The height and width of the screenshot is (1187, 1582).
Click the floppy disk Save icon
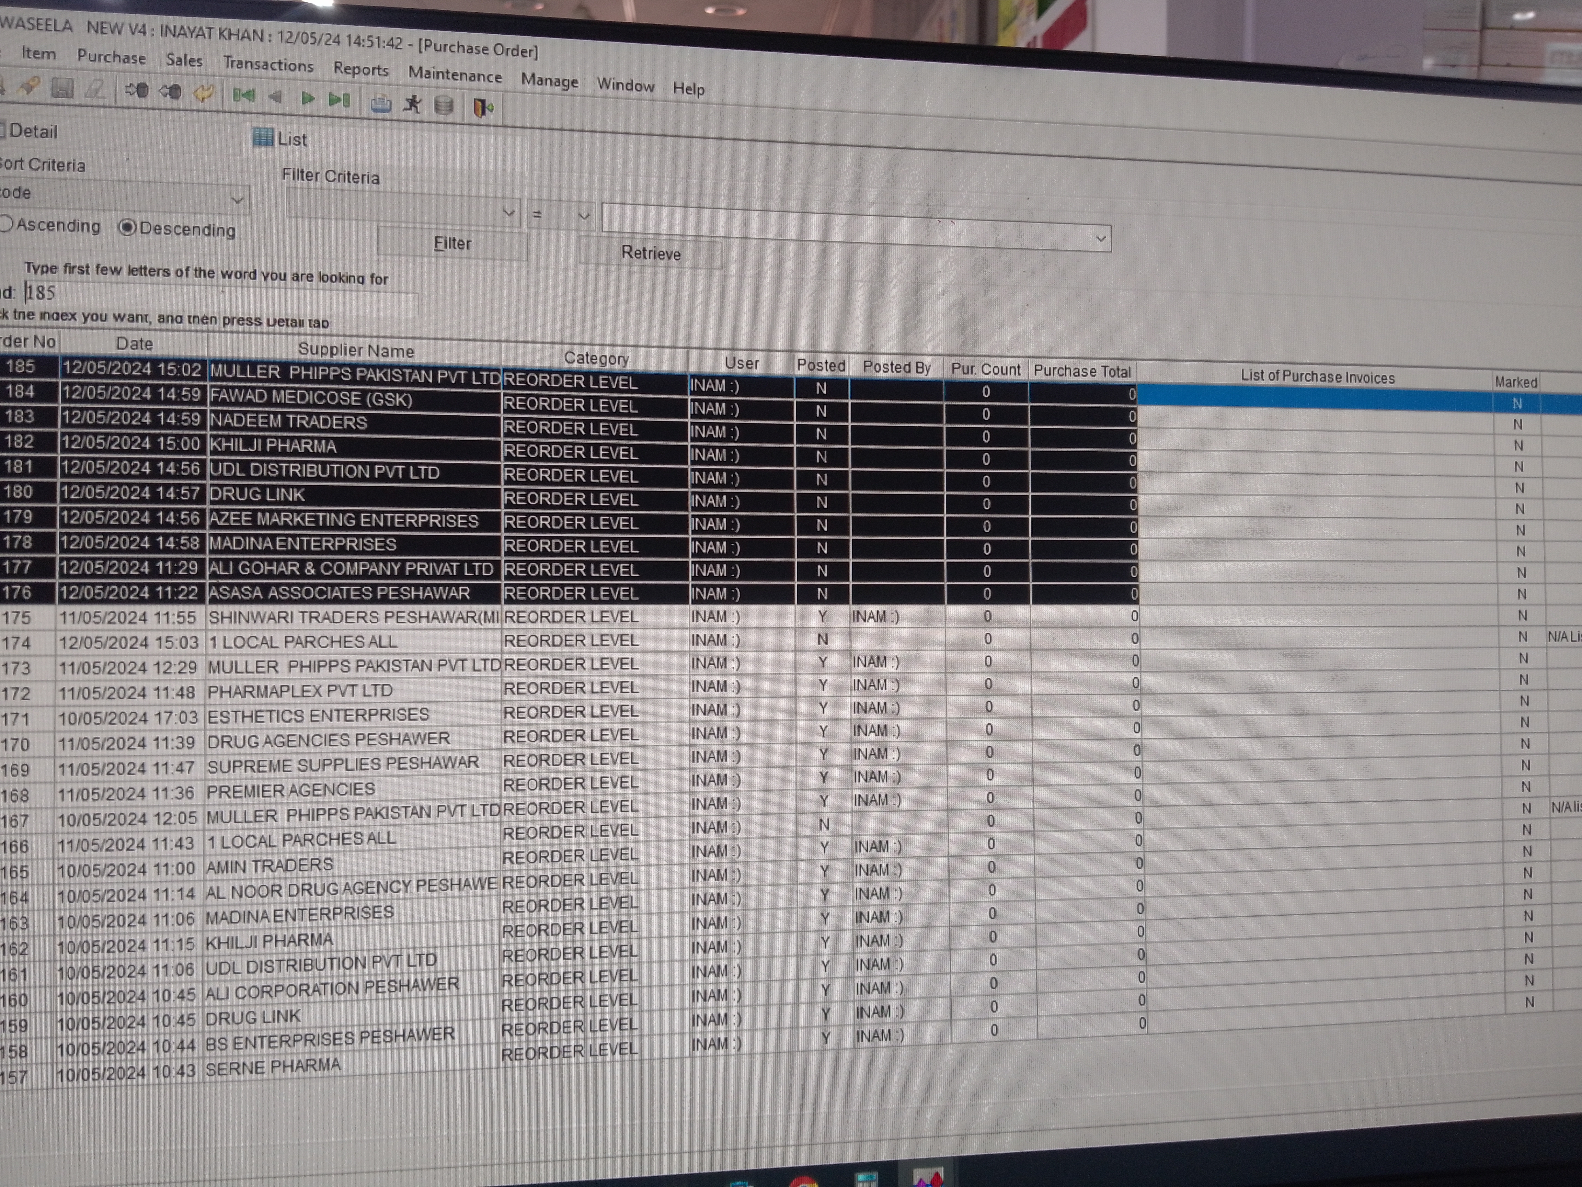(x=62, y=88)
